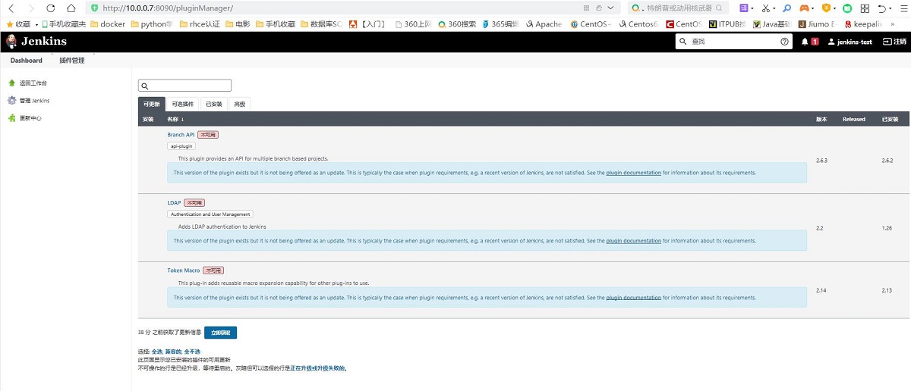This screenshot has height=391, width=911.
Task: Click the 安装 column header
Action: pyautogui.click(x=148, y=119)
